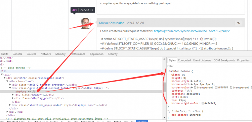Click the Elements panel scrollbar down arrow

coord(164,118)
